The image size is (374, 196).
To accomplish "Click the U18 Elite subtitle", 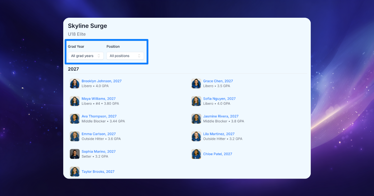I will coord(77,34).
